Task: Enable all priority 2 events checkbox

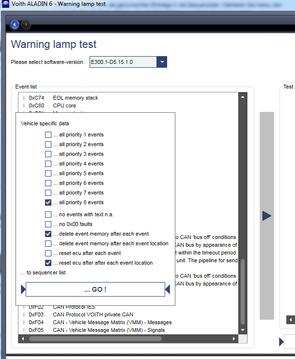Action: tap(48, 144)
